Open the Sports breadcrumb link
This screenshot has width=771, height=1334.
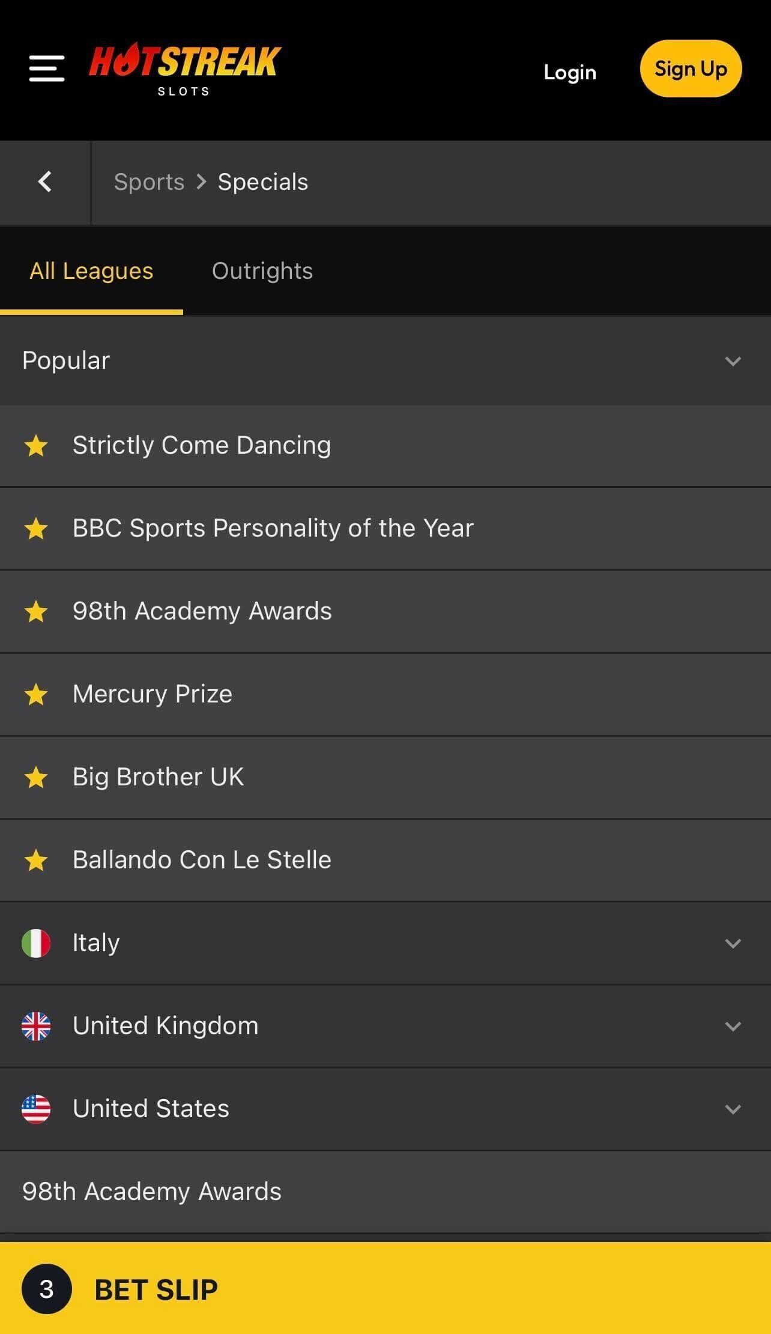149,182
